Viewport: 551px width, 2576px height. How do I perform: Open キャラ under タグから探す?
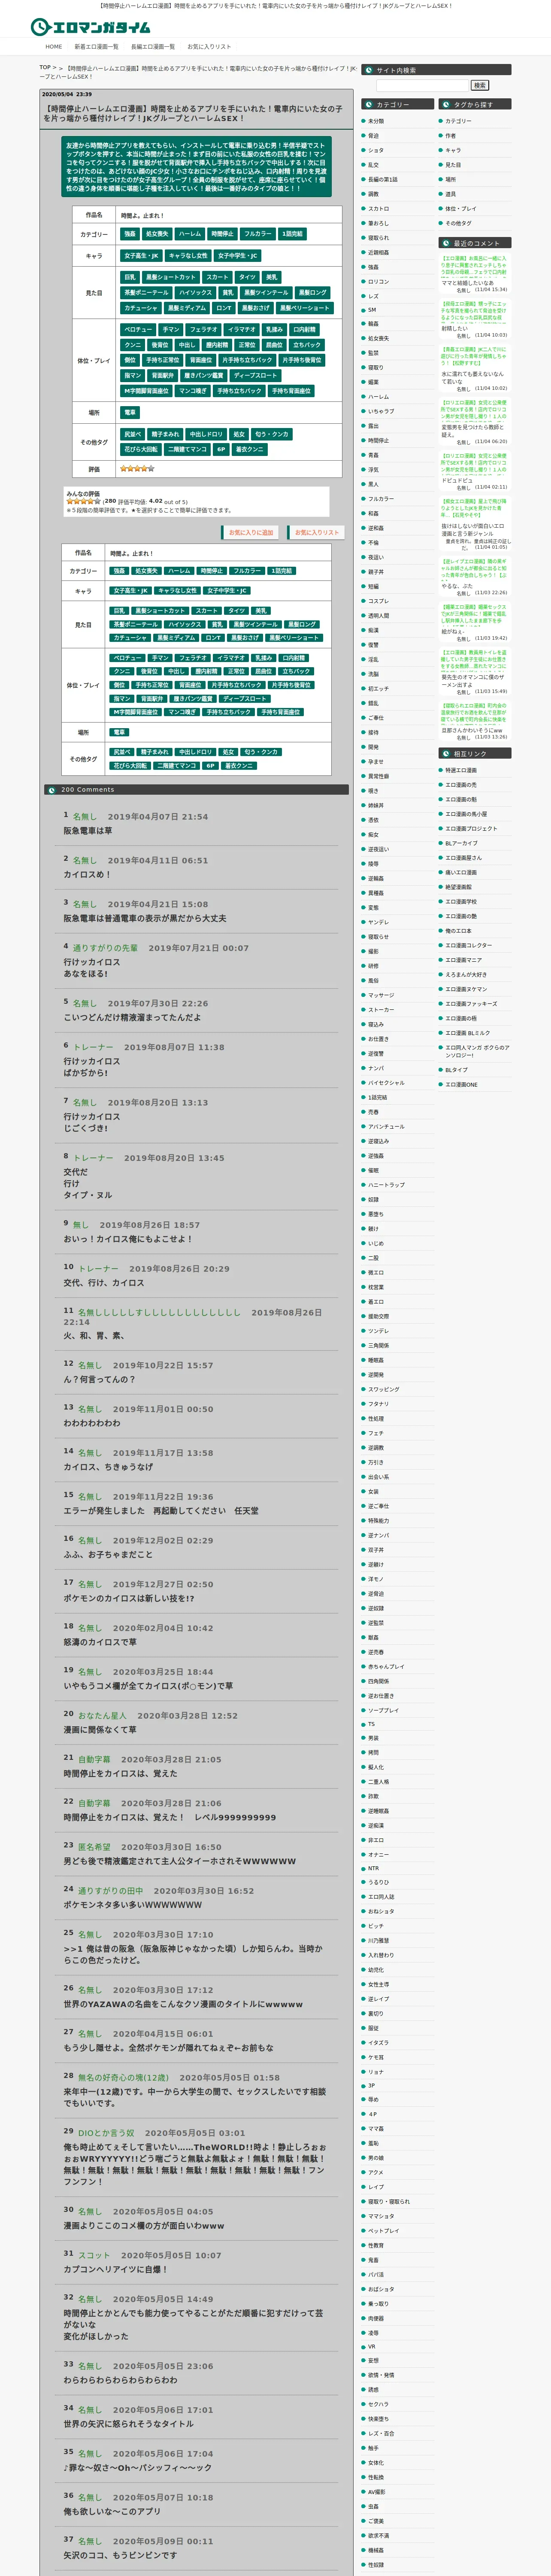tap(453, 150)
